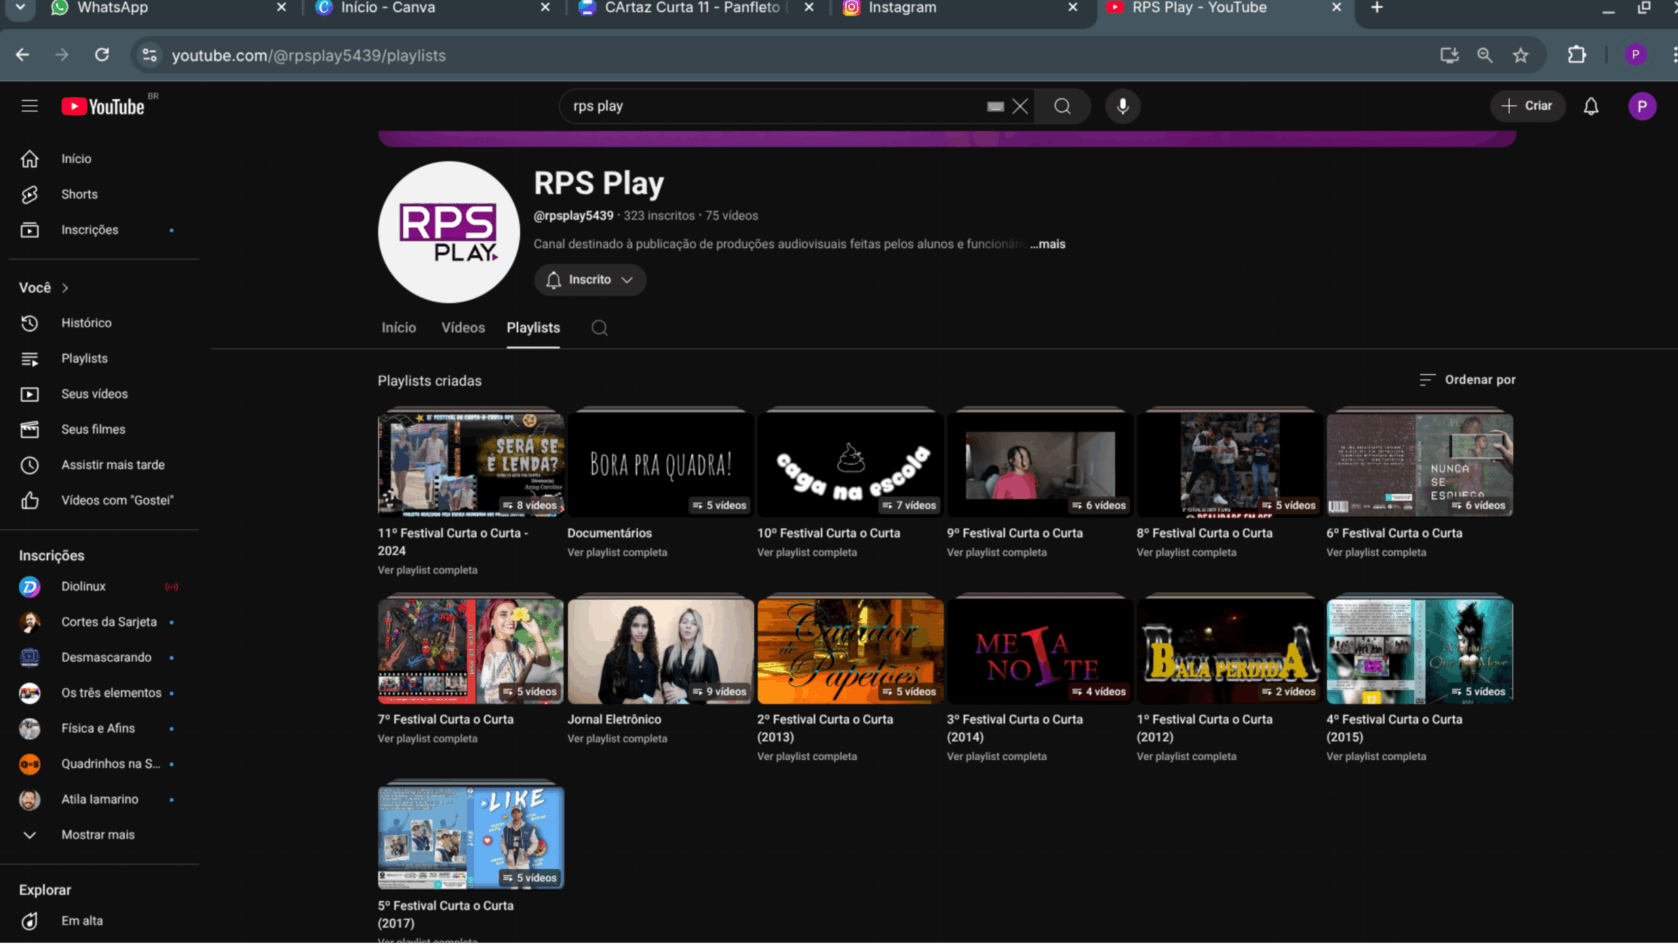This screenshot has height=944, width=1678.
Task: Click the search magnifier button
Action: click(x=1063, y=106)
